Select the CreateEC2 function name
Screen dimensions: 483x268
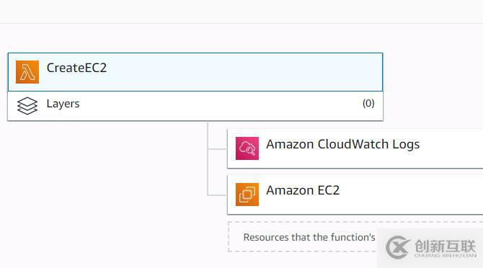coord(76,68)
